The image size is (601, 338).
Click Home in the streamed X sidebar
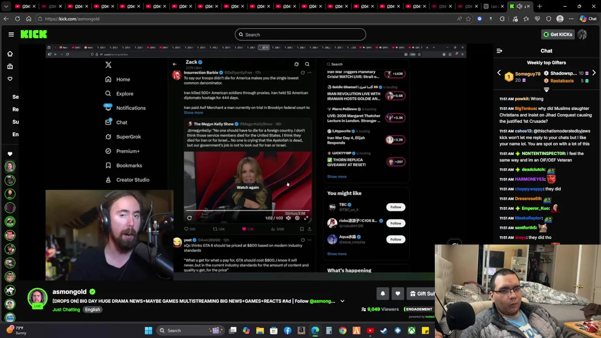118,79
